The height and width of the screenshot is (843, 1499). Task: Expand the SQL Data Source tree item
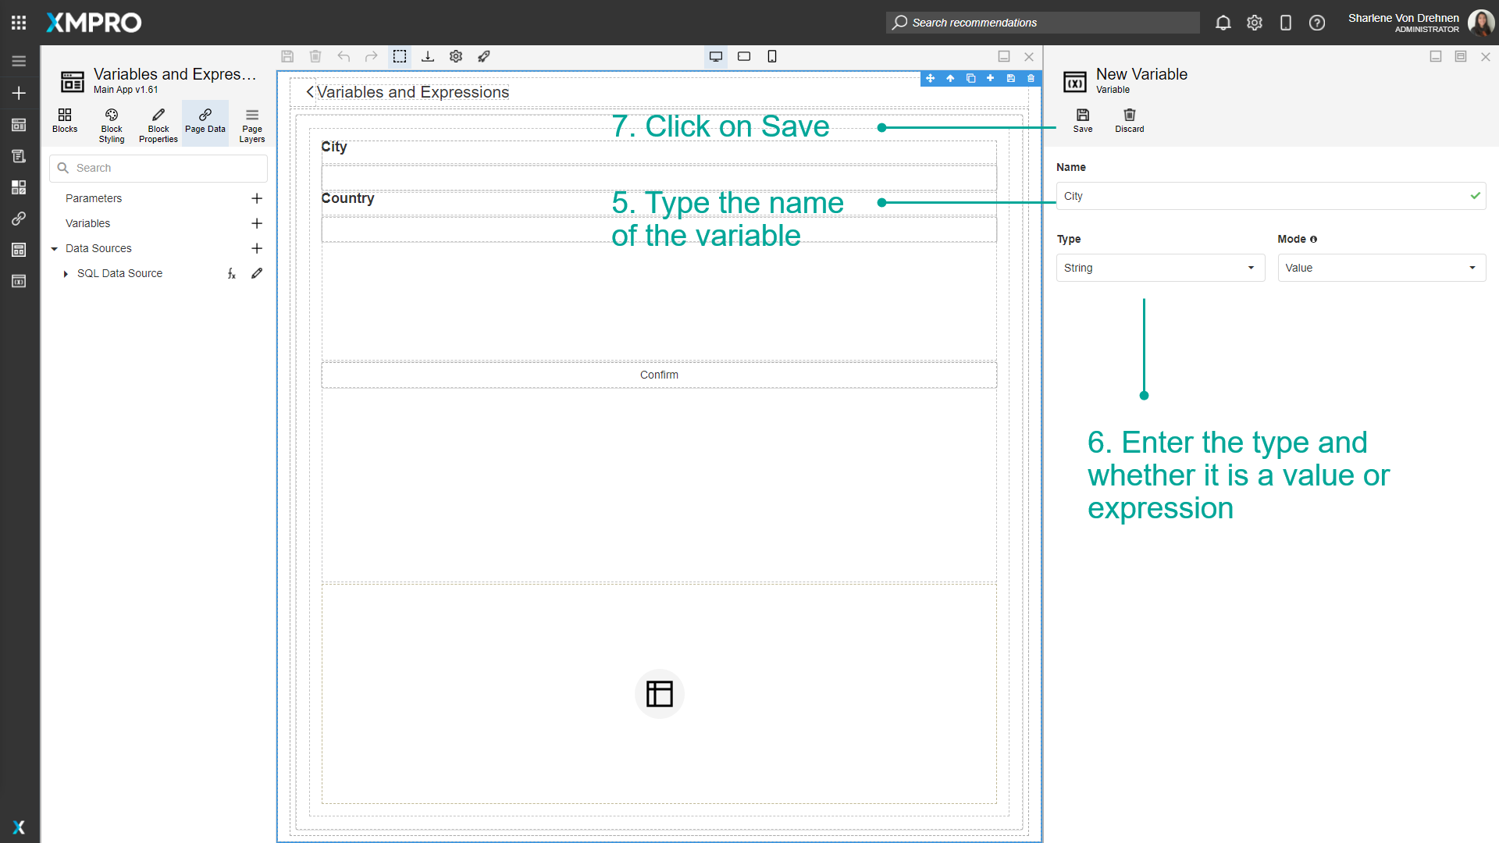point(66,273)
